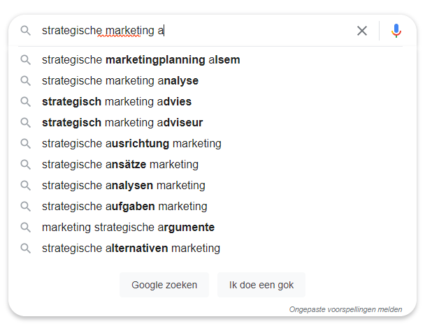432x326 pixels.
Task: Click the magnifier icon beside 'strategische marketing analyse'
Action: [x=26, y=81]
